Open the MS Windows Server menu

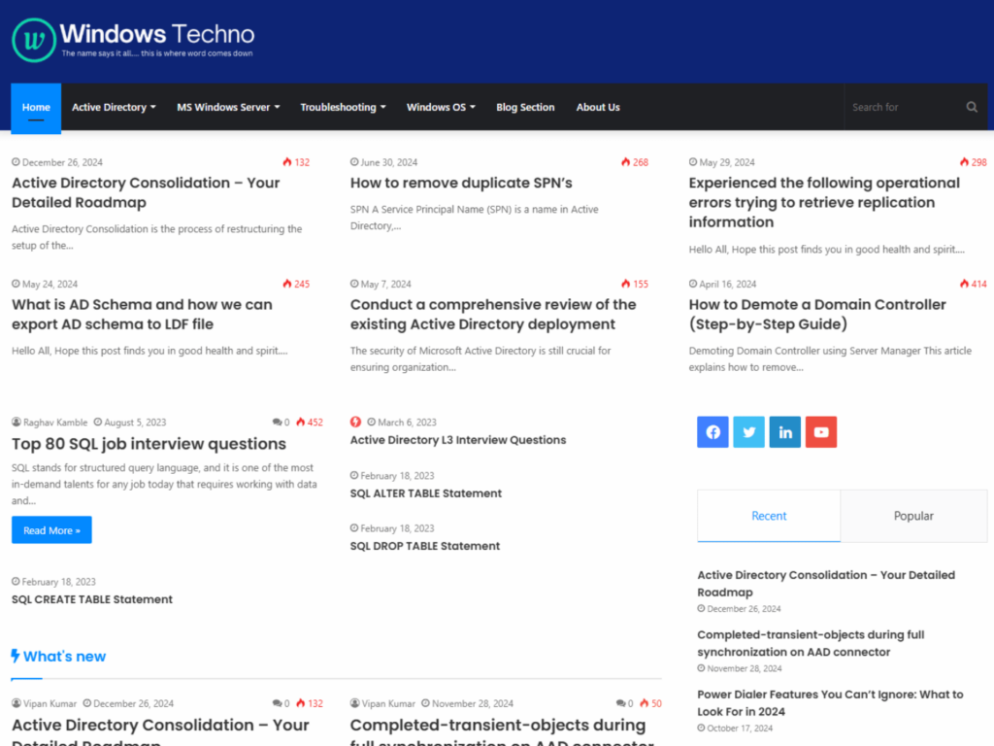(228, 107)
